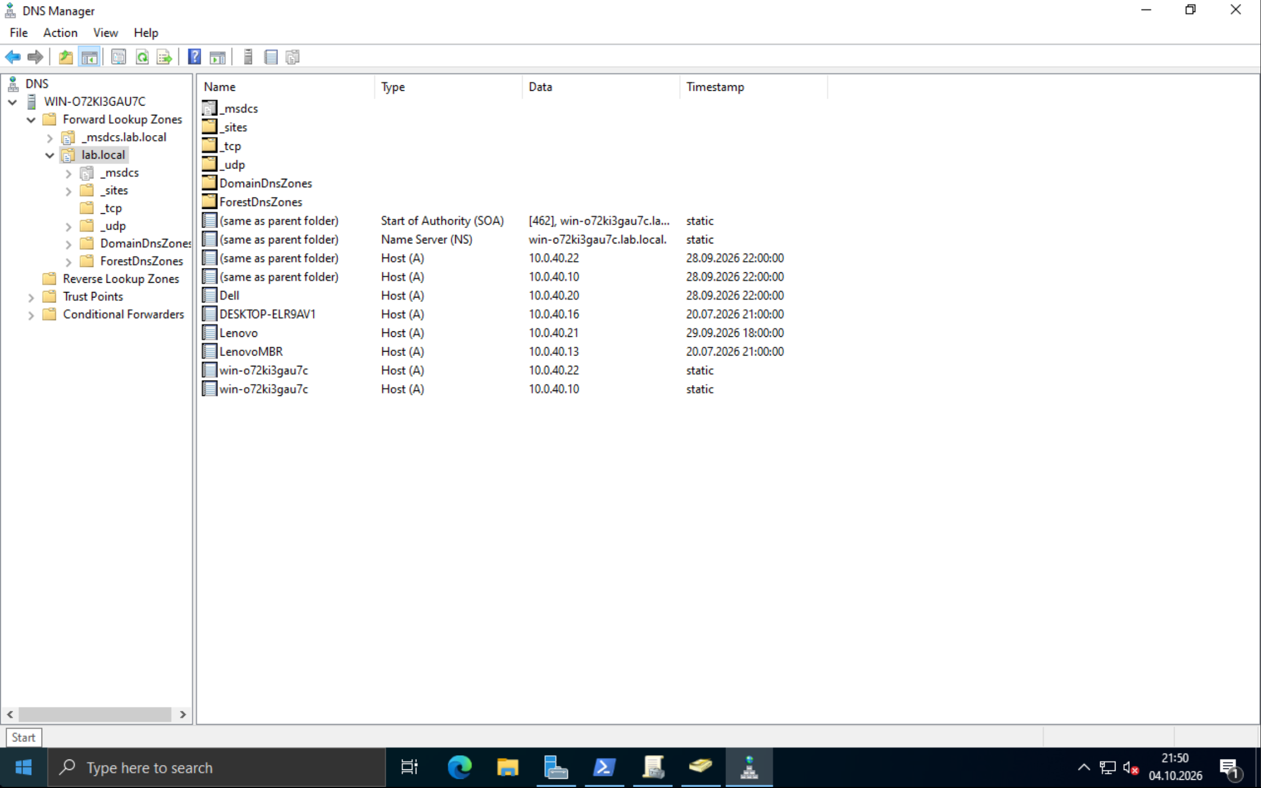The width and height of the screenshot is (1261, 788).
Task: Click the tree pane horizontal scrollbar track
Action: [96, 714]
